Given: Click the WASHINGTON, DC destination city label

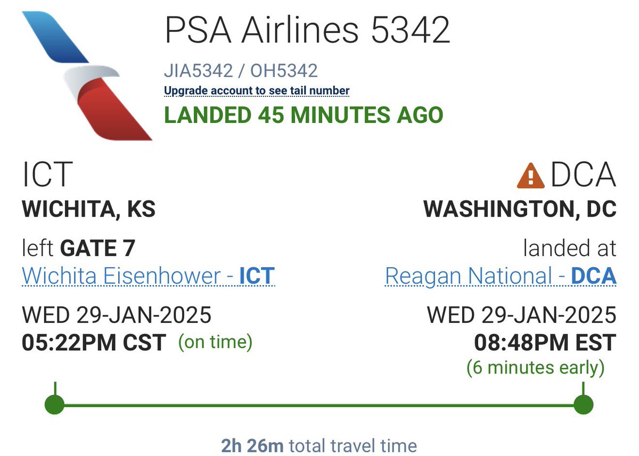Looking at the screenshot, I should click(x=520, y=209).
